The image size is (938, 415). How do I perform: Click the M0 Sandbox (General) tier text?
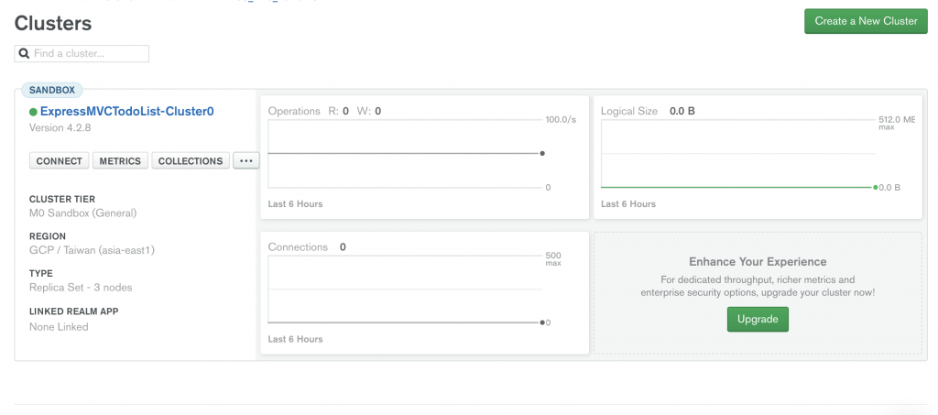tap(82, 213)
